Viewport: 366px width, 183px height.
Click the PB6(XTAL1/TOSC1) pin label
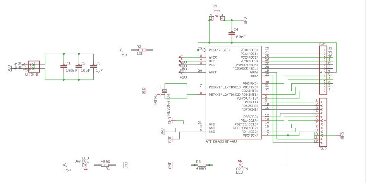(225, 87)
